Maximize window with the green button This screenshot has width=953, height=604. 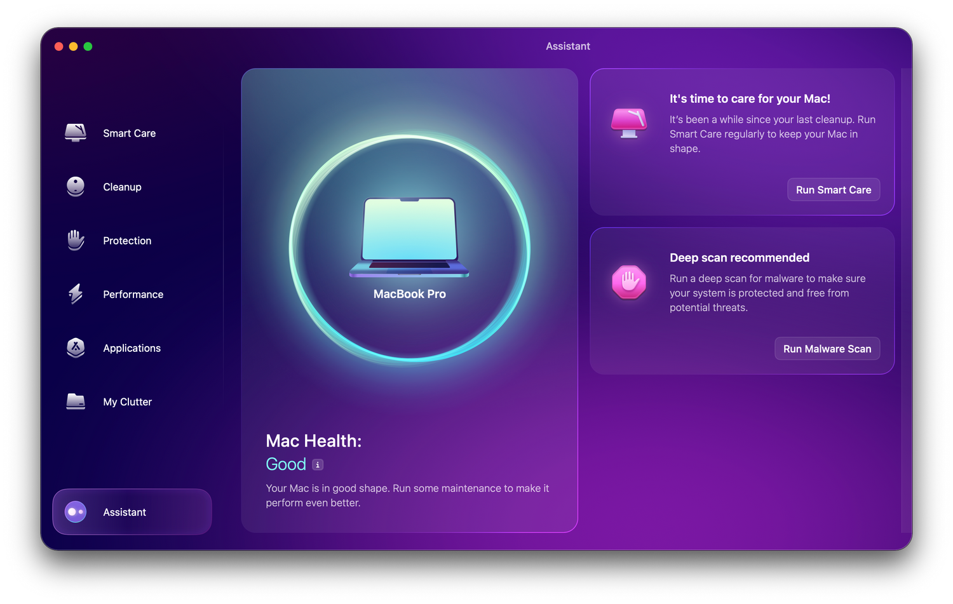coord(88,46)
